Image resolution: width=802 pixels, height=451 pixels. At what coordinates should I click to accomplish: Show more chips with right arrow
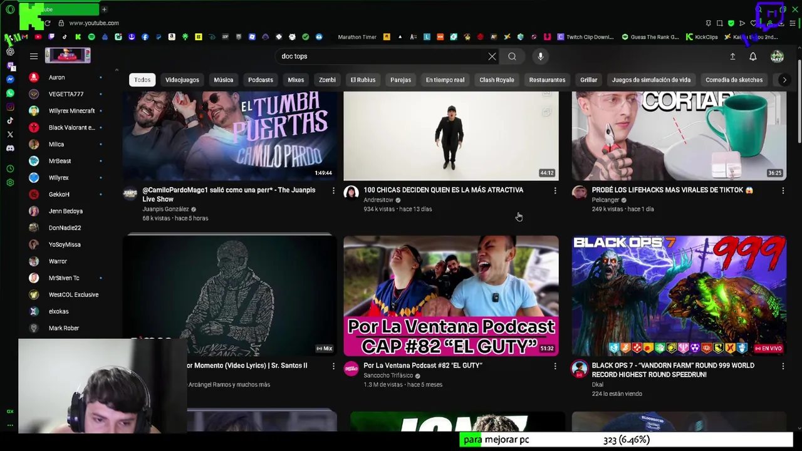coord(784,80)
